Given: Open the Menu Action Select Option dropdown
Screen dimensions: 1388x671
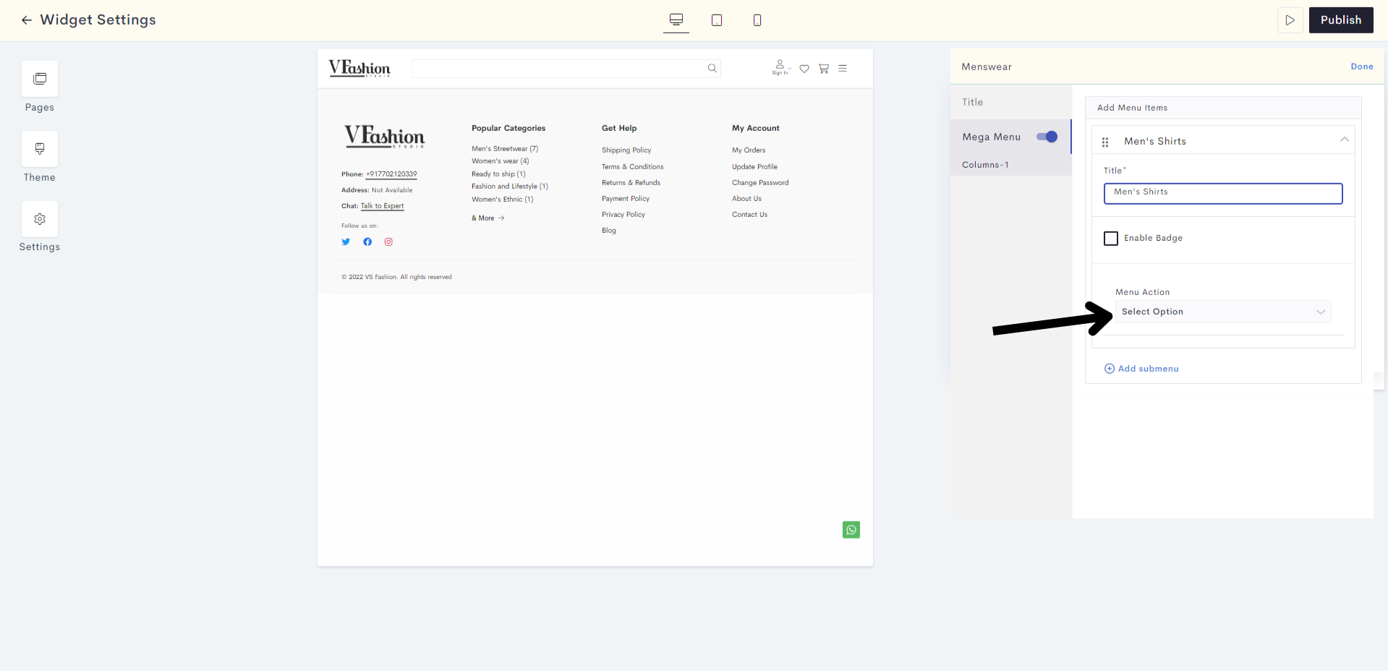Looking at the screenshot, I should (1222, 312).
